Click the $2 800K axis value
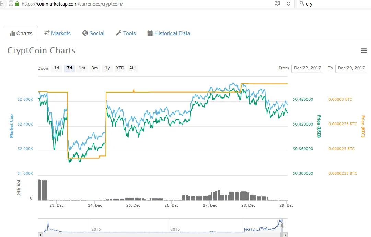Image resolution: width=371 pixels, height=237 pixels. pyautogui.click(x=25, y=99)
